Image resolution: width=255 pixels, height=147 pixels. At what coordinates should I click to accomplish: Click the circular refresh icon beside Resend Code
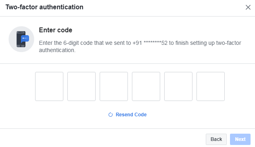(x=111, y=115)
